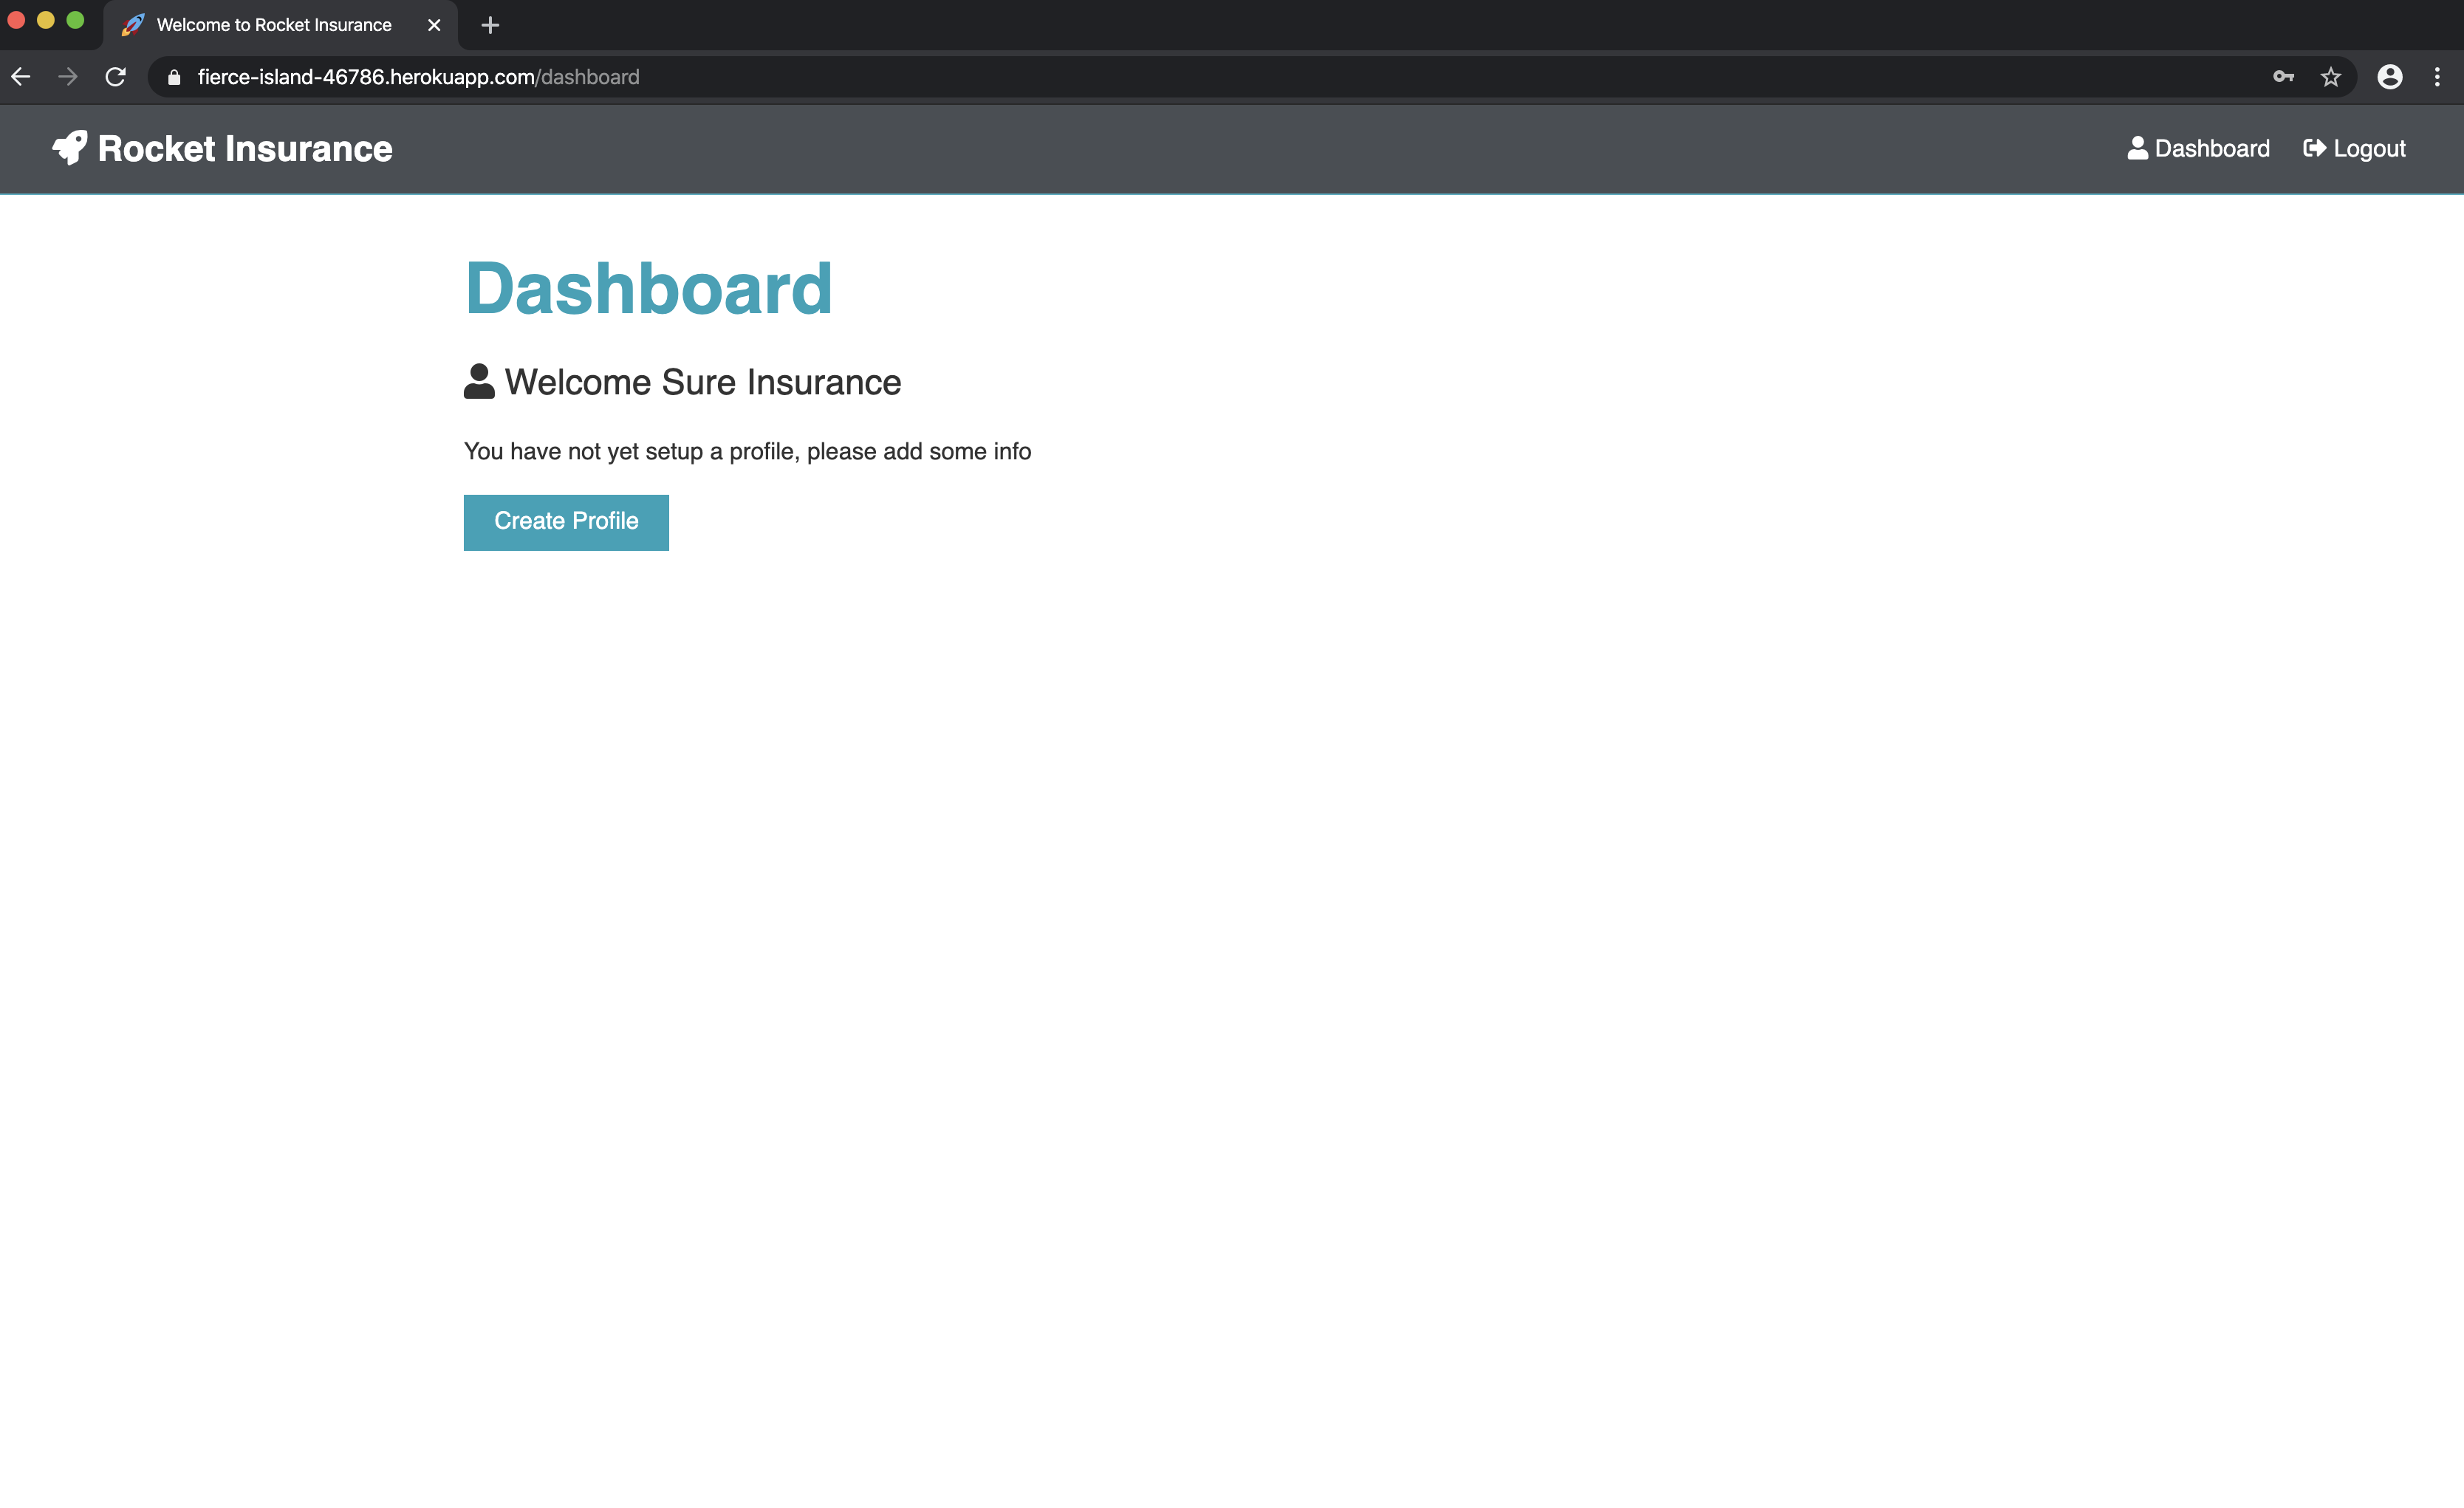Click the Rocket Insurance brand title
Image resolution: width=2464 pixels, height=1508 pixels.
pyautogui.click(x=245, y=149)
